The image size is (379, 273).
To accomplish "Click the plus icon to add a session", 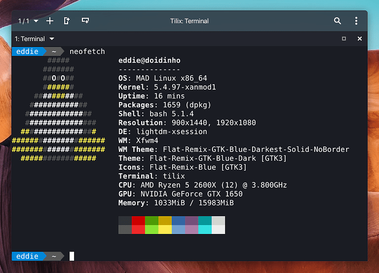I will coord(50,21).
